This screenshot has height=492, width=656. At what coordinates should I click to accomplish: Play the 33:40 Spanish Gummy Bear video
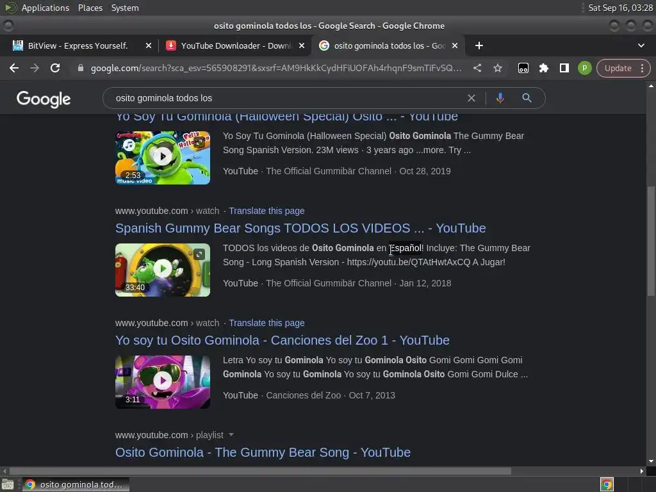[x=162, y=270]
